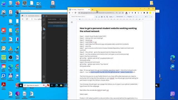The width and height of the screenshot is (178, 100).
Task: Select the Recycle Bin desktop icon
Action: 11,4
